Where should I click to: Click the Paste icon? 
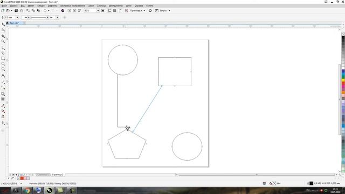38,11
